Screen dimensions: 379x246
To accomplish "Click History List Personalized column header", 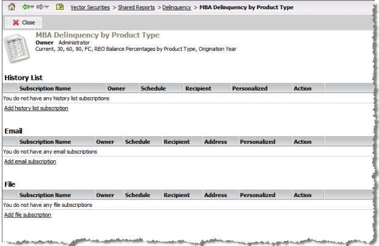I will tap(249, 89).
